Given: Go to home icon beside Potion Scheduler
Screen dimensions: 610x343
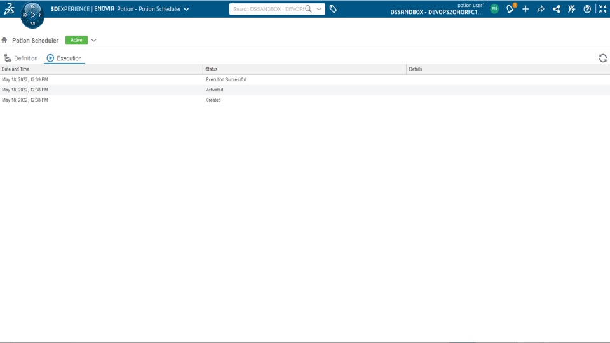Looking at the screenshot, I should click(4, 40).
